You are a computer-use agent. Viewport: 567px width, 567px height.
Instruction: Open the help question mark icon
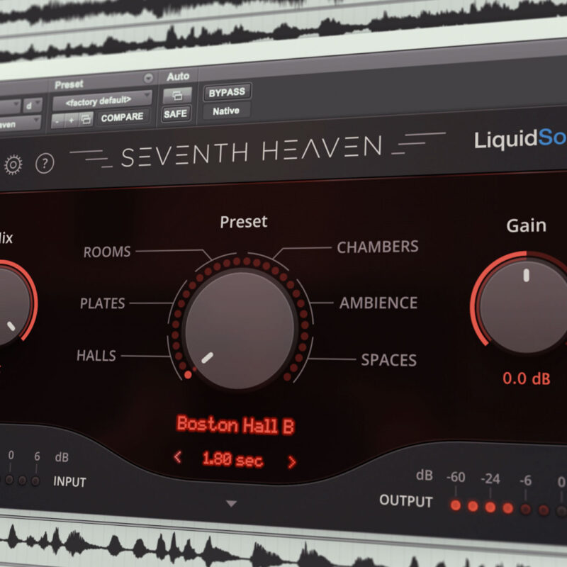(45, 164)
